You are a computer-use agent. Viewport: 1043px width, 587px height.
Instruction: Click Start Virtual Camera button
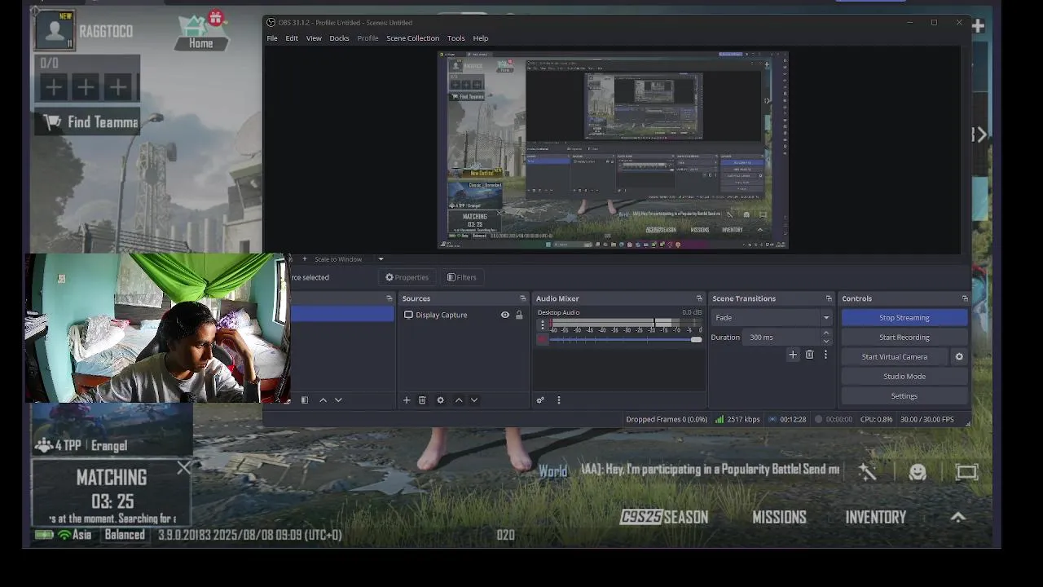pos(895,357)
